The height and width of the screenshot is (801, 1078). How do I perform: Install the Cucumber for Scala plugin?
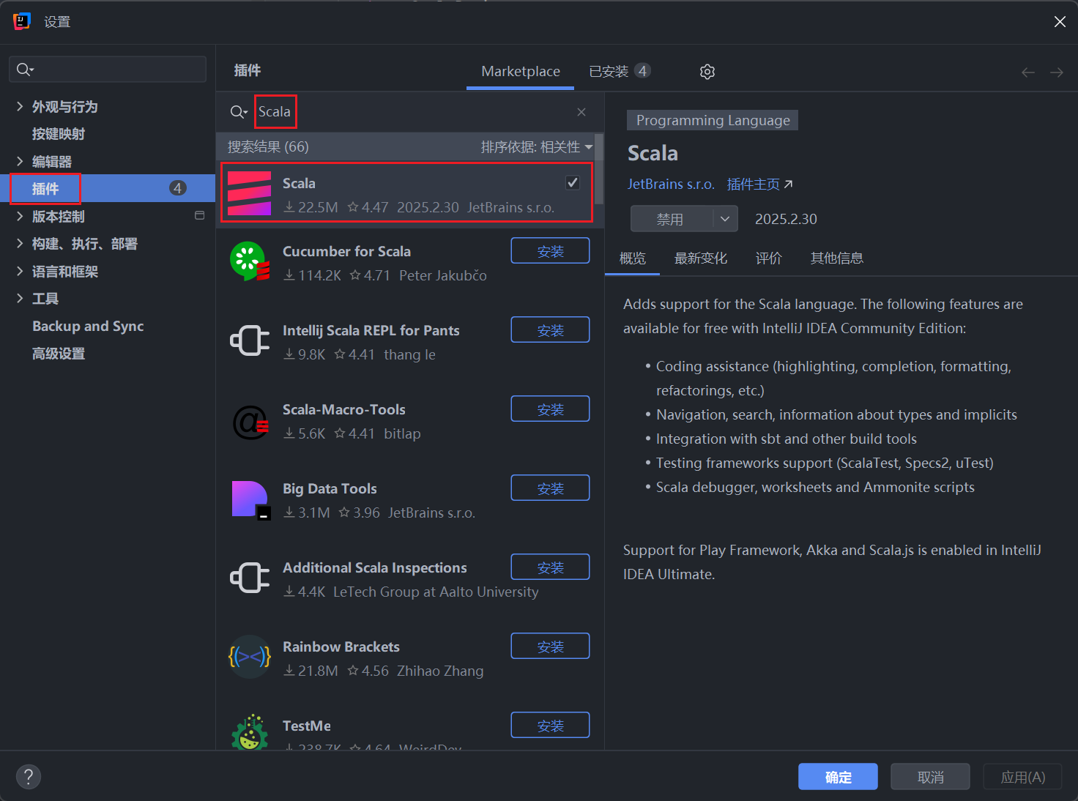tap(550, 251)
